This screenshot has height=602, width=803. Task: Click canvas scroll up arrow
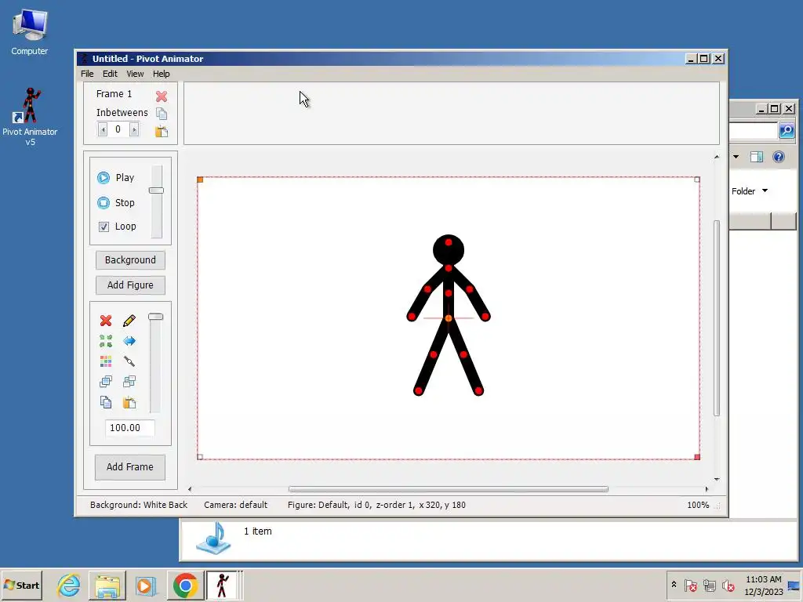click(717, 157)
